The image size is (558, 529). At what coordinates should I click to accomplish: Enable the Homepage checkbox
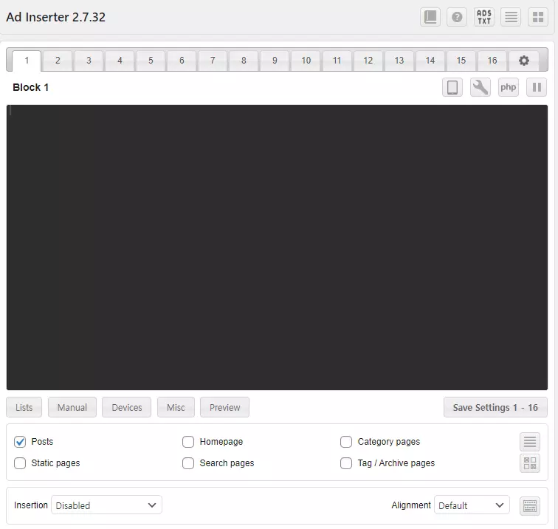188,442
